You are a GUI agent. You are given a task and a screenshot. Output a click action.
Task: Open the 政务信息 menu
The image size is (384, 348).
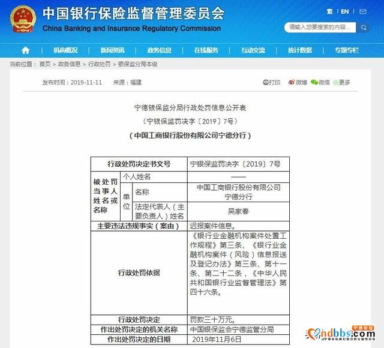[x=159, y=50]
